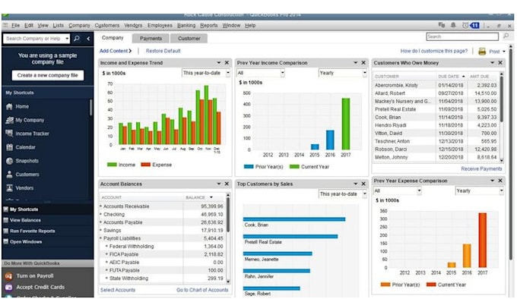Image resolution: width=517 pixels, height=299 pixels.
Task: Open the Customers Who Owe Money panel options arrow
Action: coord(492,62)
